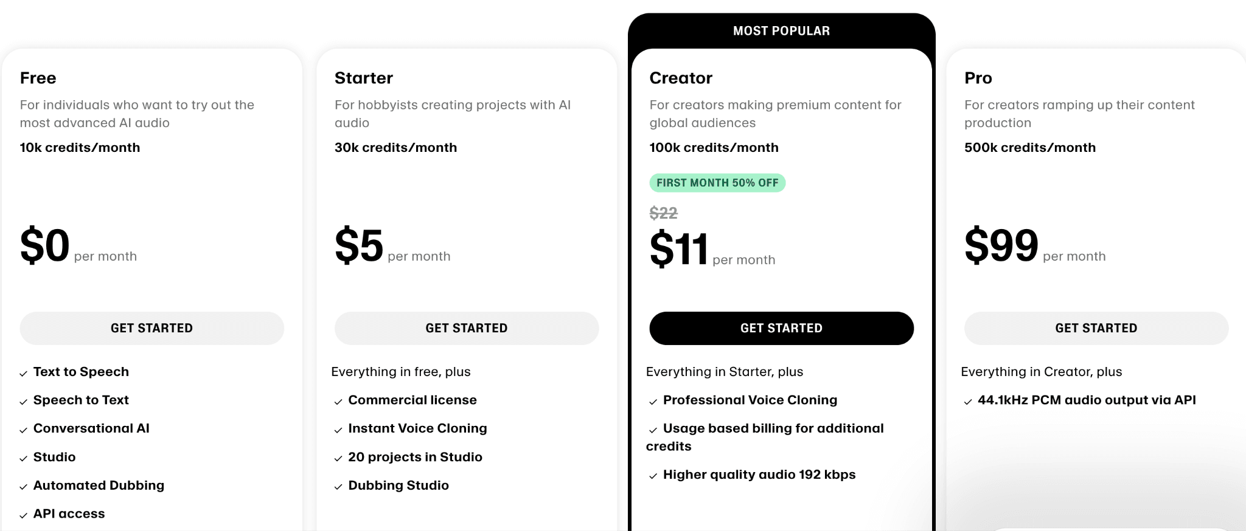Click GET STARTED on the Starter plan

(x=466, y=328)
